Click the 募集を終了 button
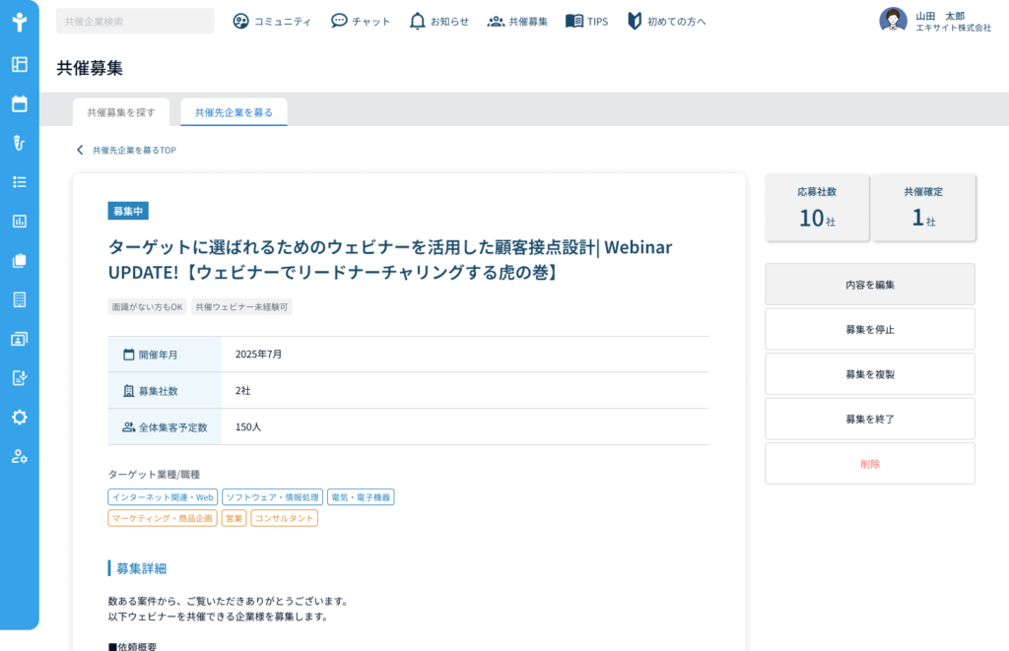Image resolution: width=1009 pixels, height=651 pixels. click(870, 419)
